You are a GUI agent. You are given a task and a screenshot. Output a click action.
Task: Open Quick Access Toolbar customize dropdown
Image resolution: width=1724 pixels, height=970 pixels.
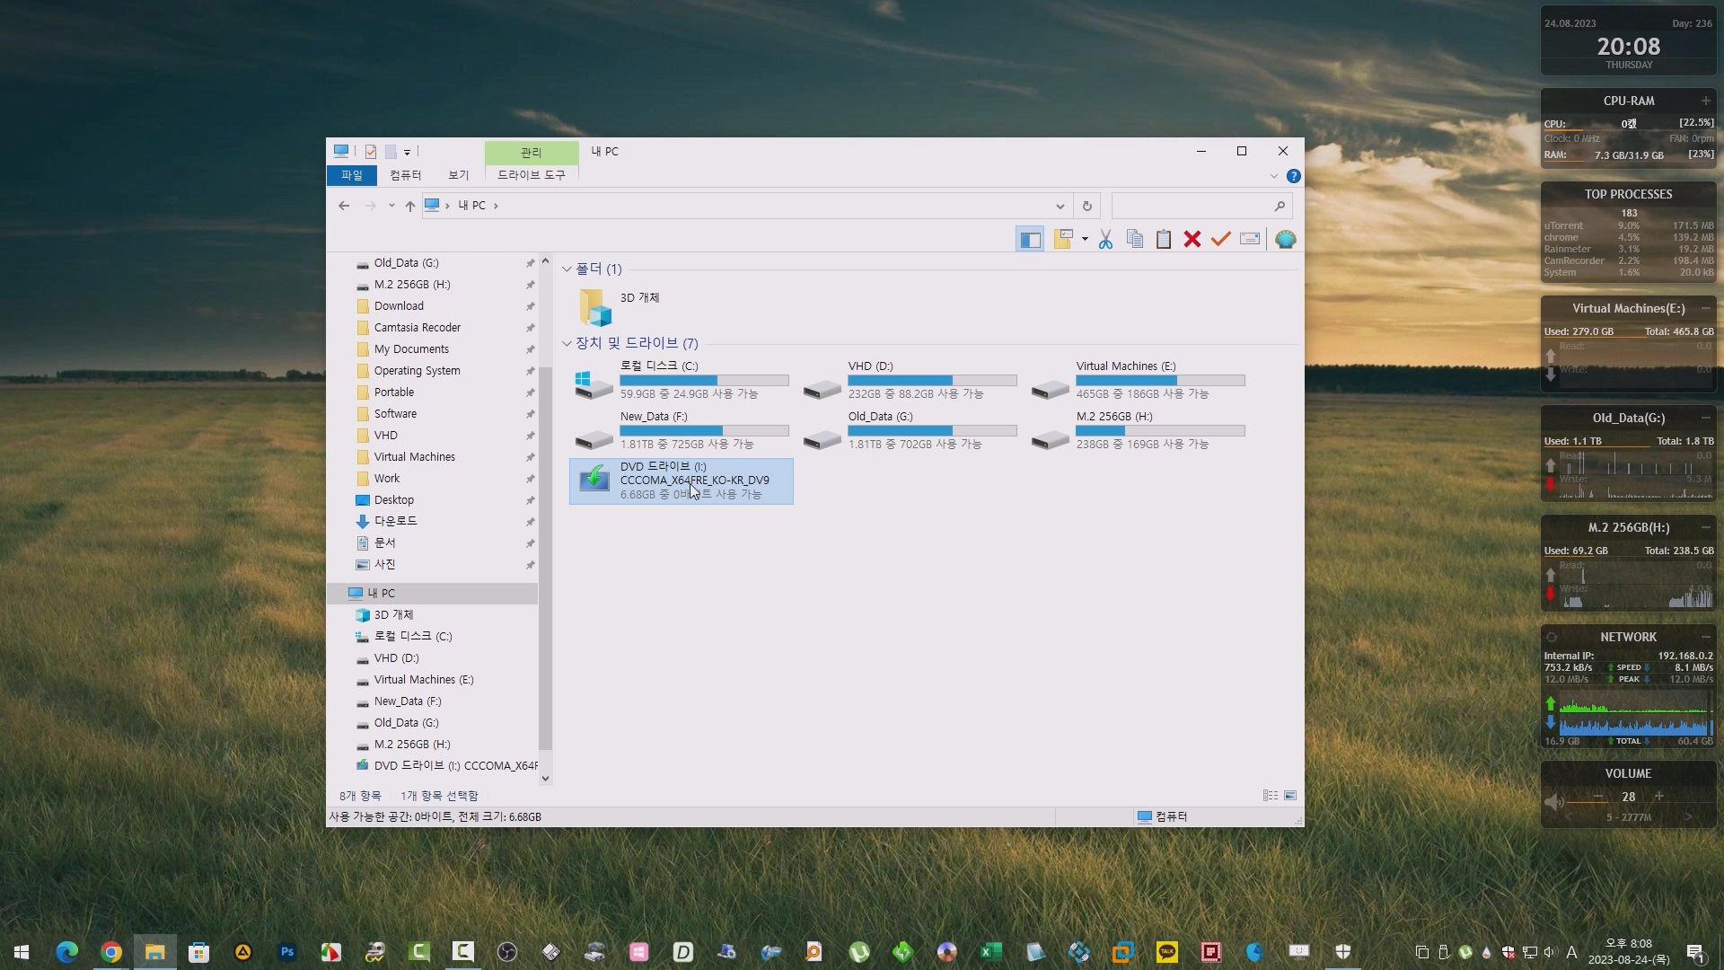pos(407,152)
